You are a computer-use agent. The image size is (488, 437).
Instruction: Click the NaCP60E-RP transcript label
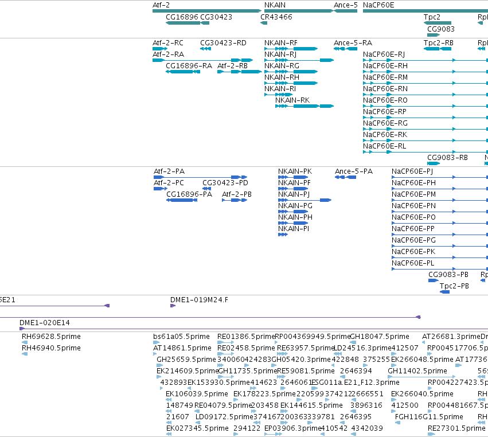[x=385, y=112]
